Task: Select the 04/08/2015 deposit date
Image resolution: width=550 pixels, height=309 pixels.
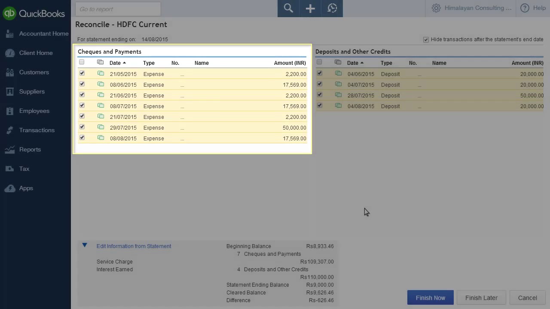Action: pyautogui.click(x=361, y=106)
